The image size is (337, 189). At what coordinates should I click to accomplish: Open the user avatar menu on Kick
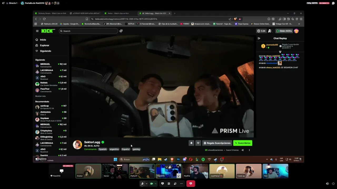point(296,31)
